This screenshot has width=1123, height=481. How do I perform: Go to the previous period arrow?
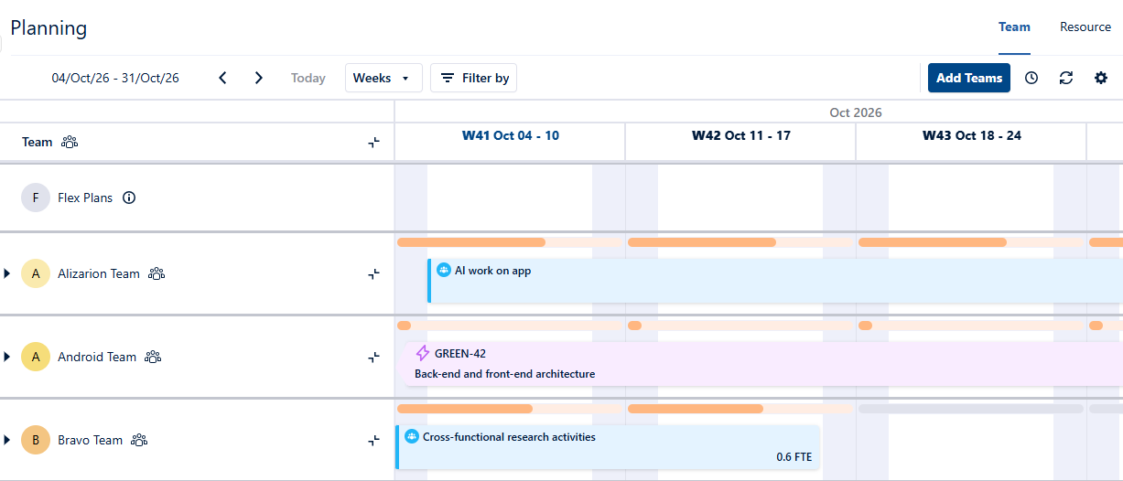(x=222, y=78)
